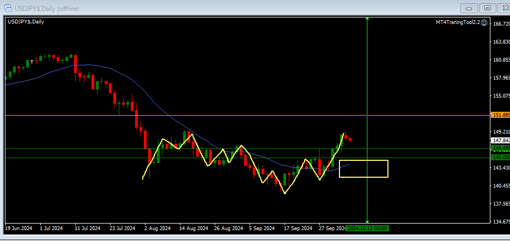The image size is (510, 241).
Task: Select the green 146.45 horizontal level label
Action: (x=500, y=148)
